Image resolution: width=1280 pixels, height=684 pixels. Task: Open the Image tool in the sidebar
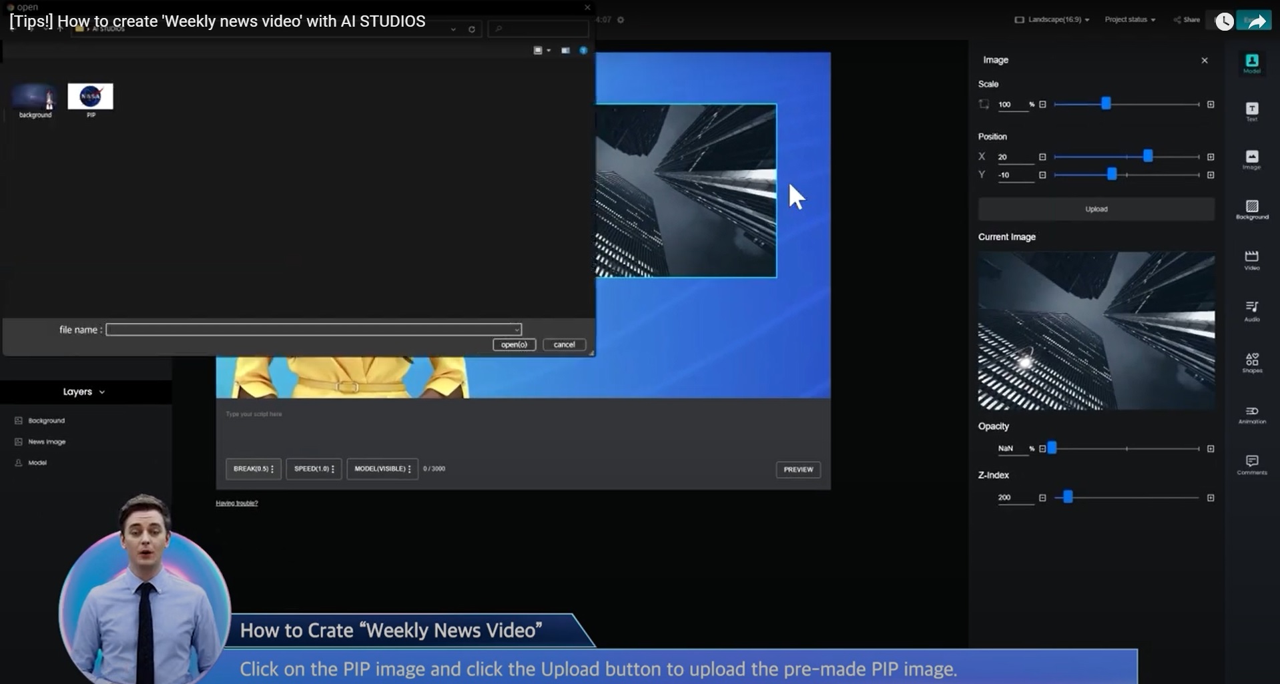1251,159
